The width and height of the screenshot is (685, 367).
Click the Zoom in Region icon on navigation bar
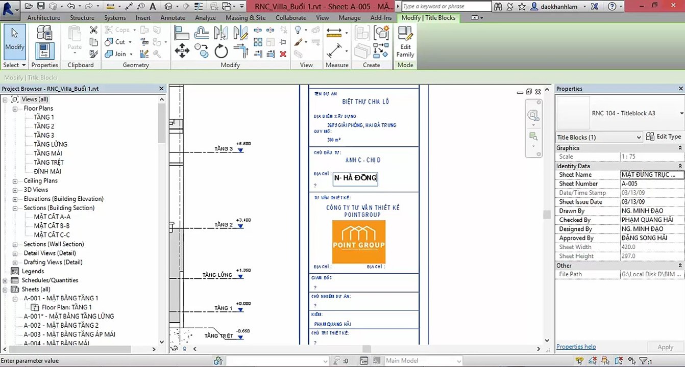pyautogui.click(x=533, y=136)
